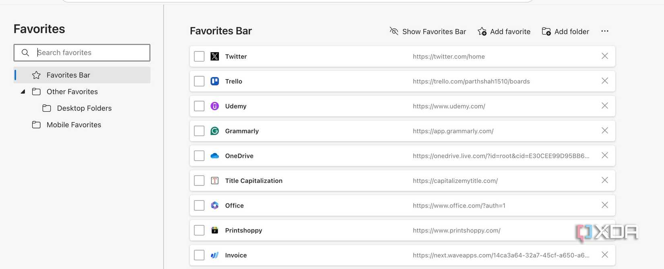Click the Title Capitalization favicon

tap(215, 181)
